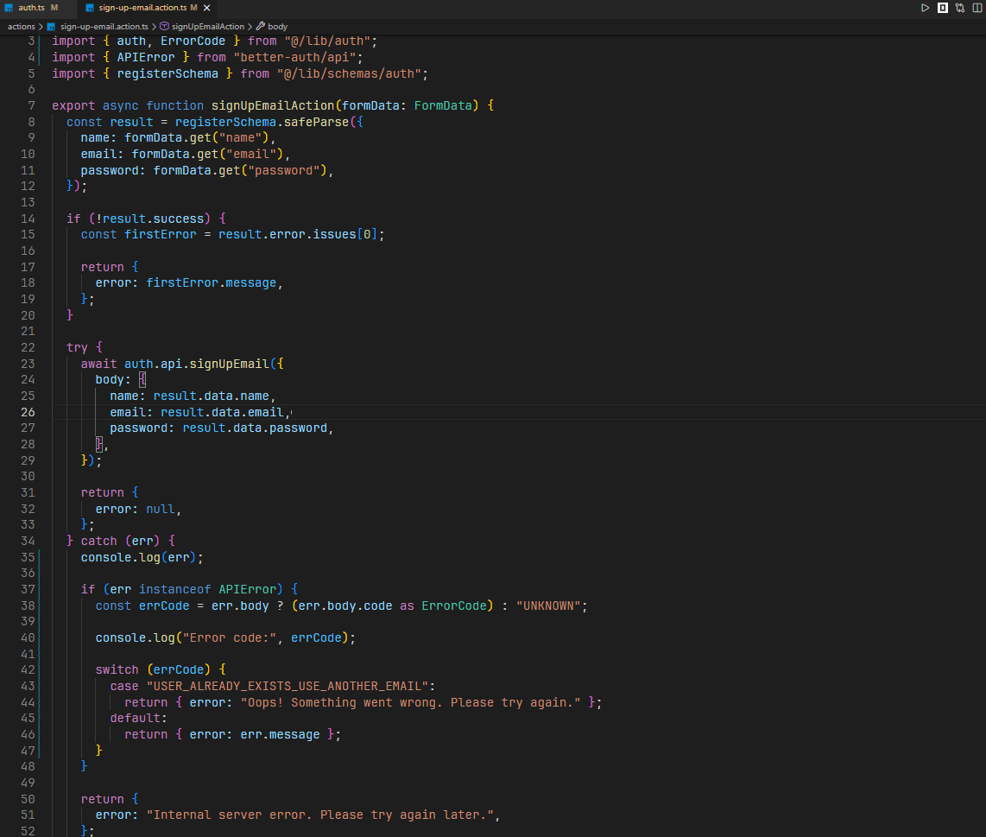
Task: Click "Oops! Something went wrong" message string
Action: pyautogui.click(x=411, y=703)
